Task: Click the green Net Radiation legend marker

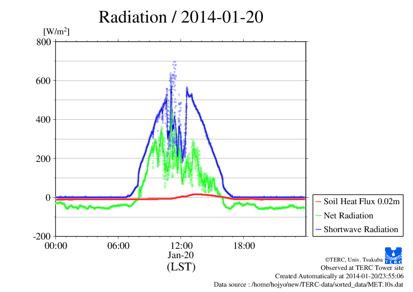Action: point(318,216)
